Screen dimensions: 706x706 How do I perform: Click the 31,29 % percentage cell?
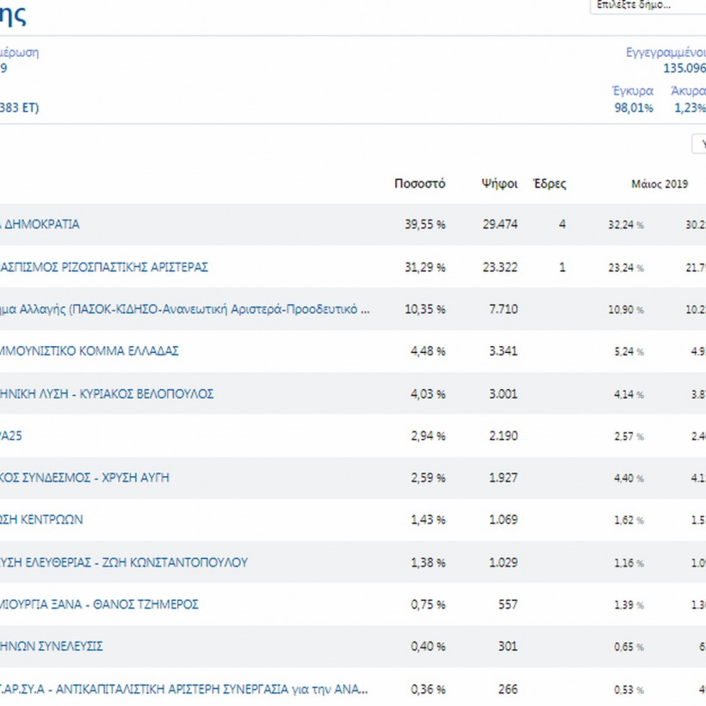click(425, 268)
